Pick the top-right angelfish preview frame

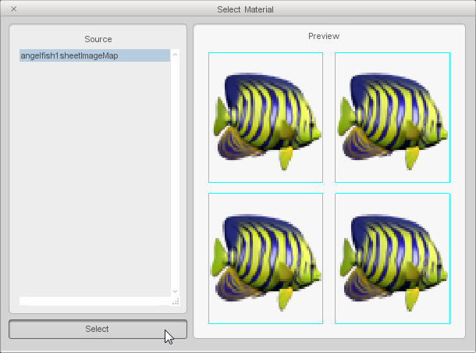pyautogui.click(x=393, y=118)
